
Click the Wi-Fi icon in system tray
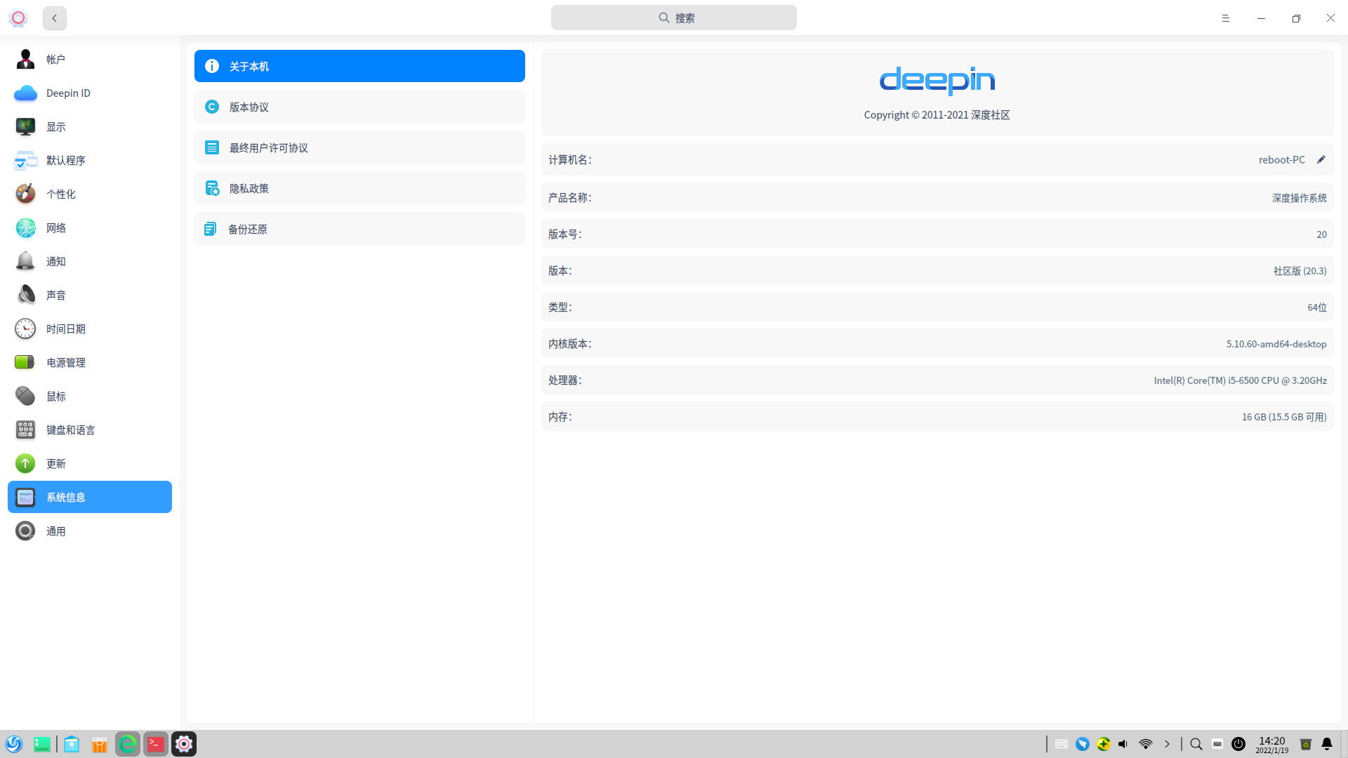tap(1146, 744)
